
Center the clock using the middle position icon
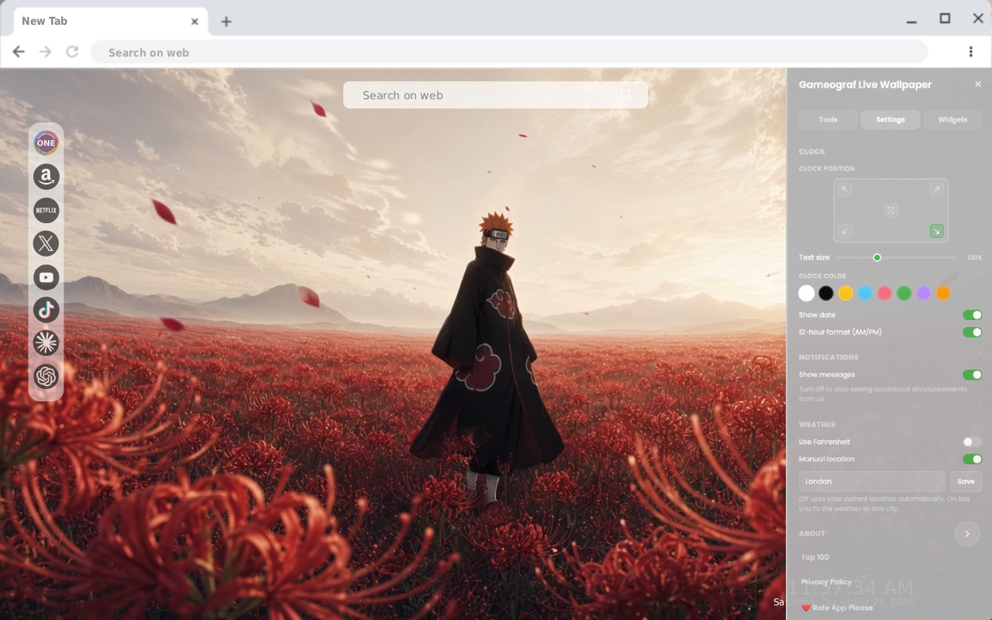pyautogui.click(x=891, y=210)
